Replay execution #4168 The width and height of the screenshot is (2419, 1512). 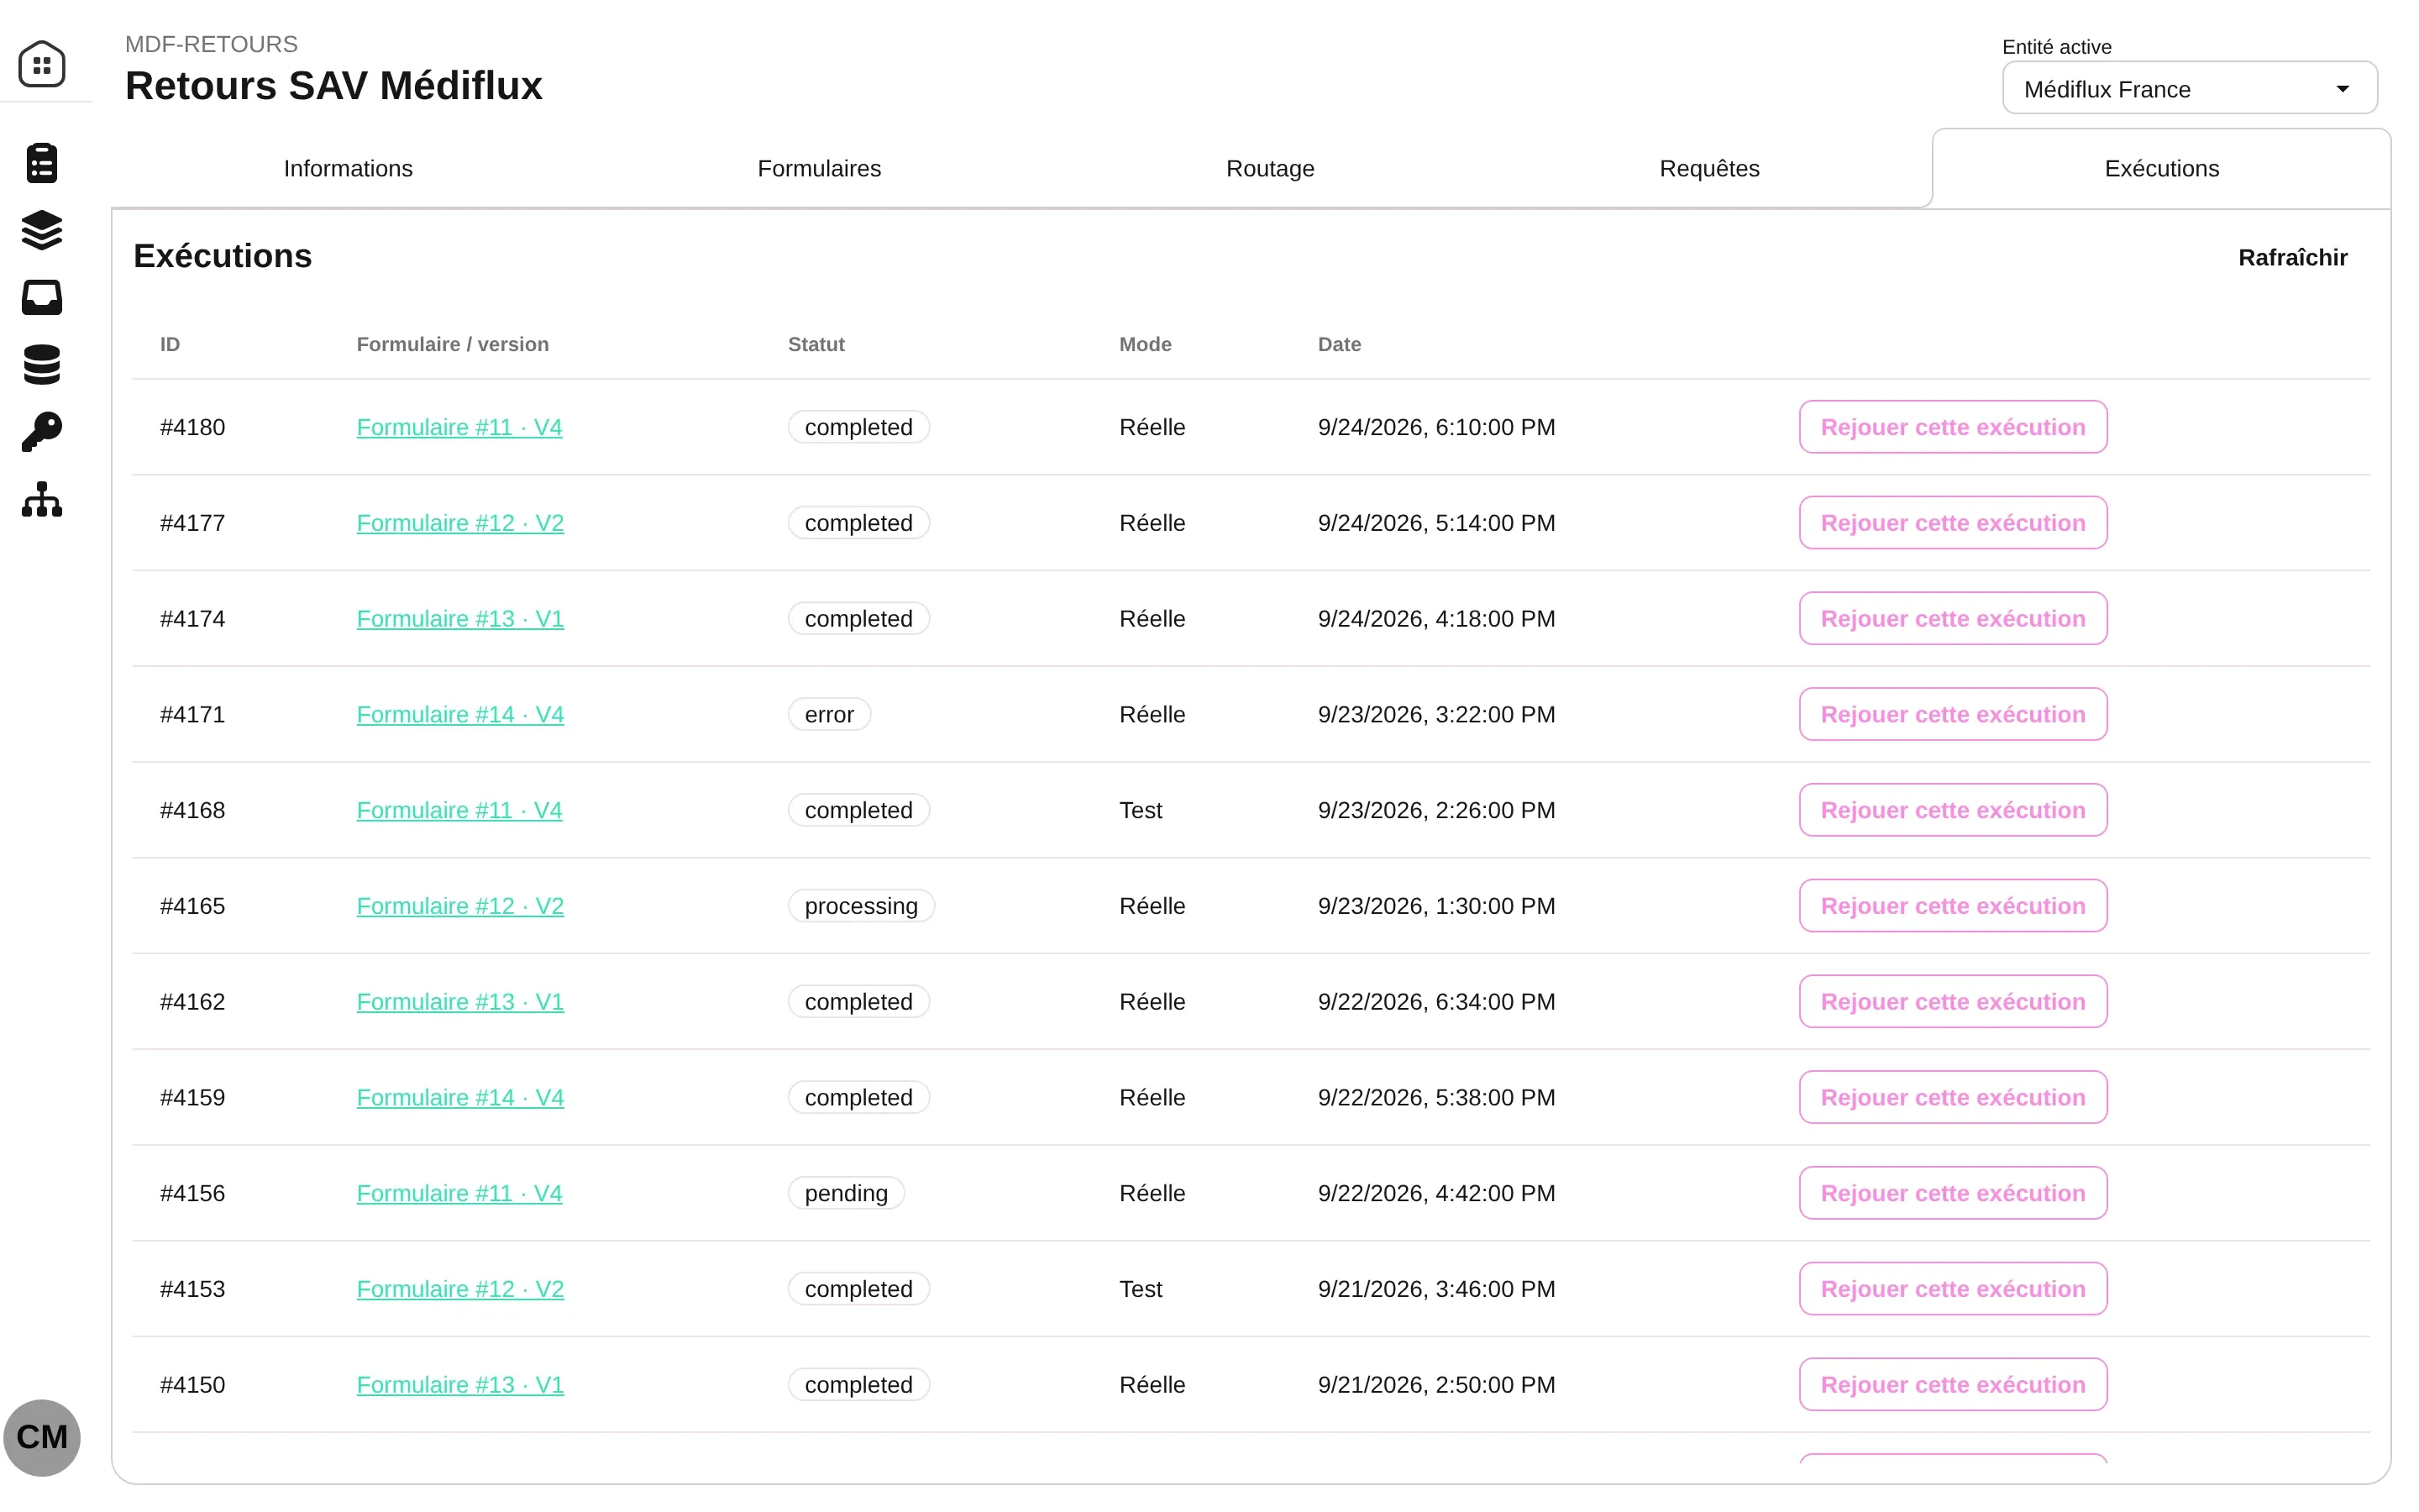click(x=1952, y=810)
